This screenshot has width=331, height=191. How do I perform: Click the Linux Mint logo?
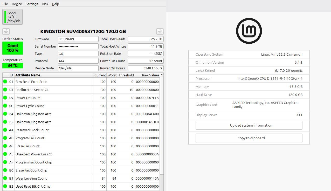coord(249,31)
